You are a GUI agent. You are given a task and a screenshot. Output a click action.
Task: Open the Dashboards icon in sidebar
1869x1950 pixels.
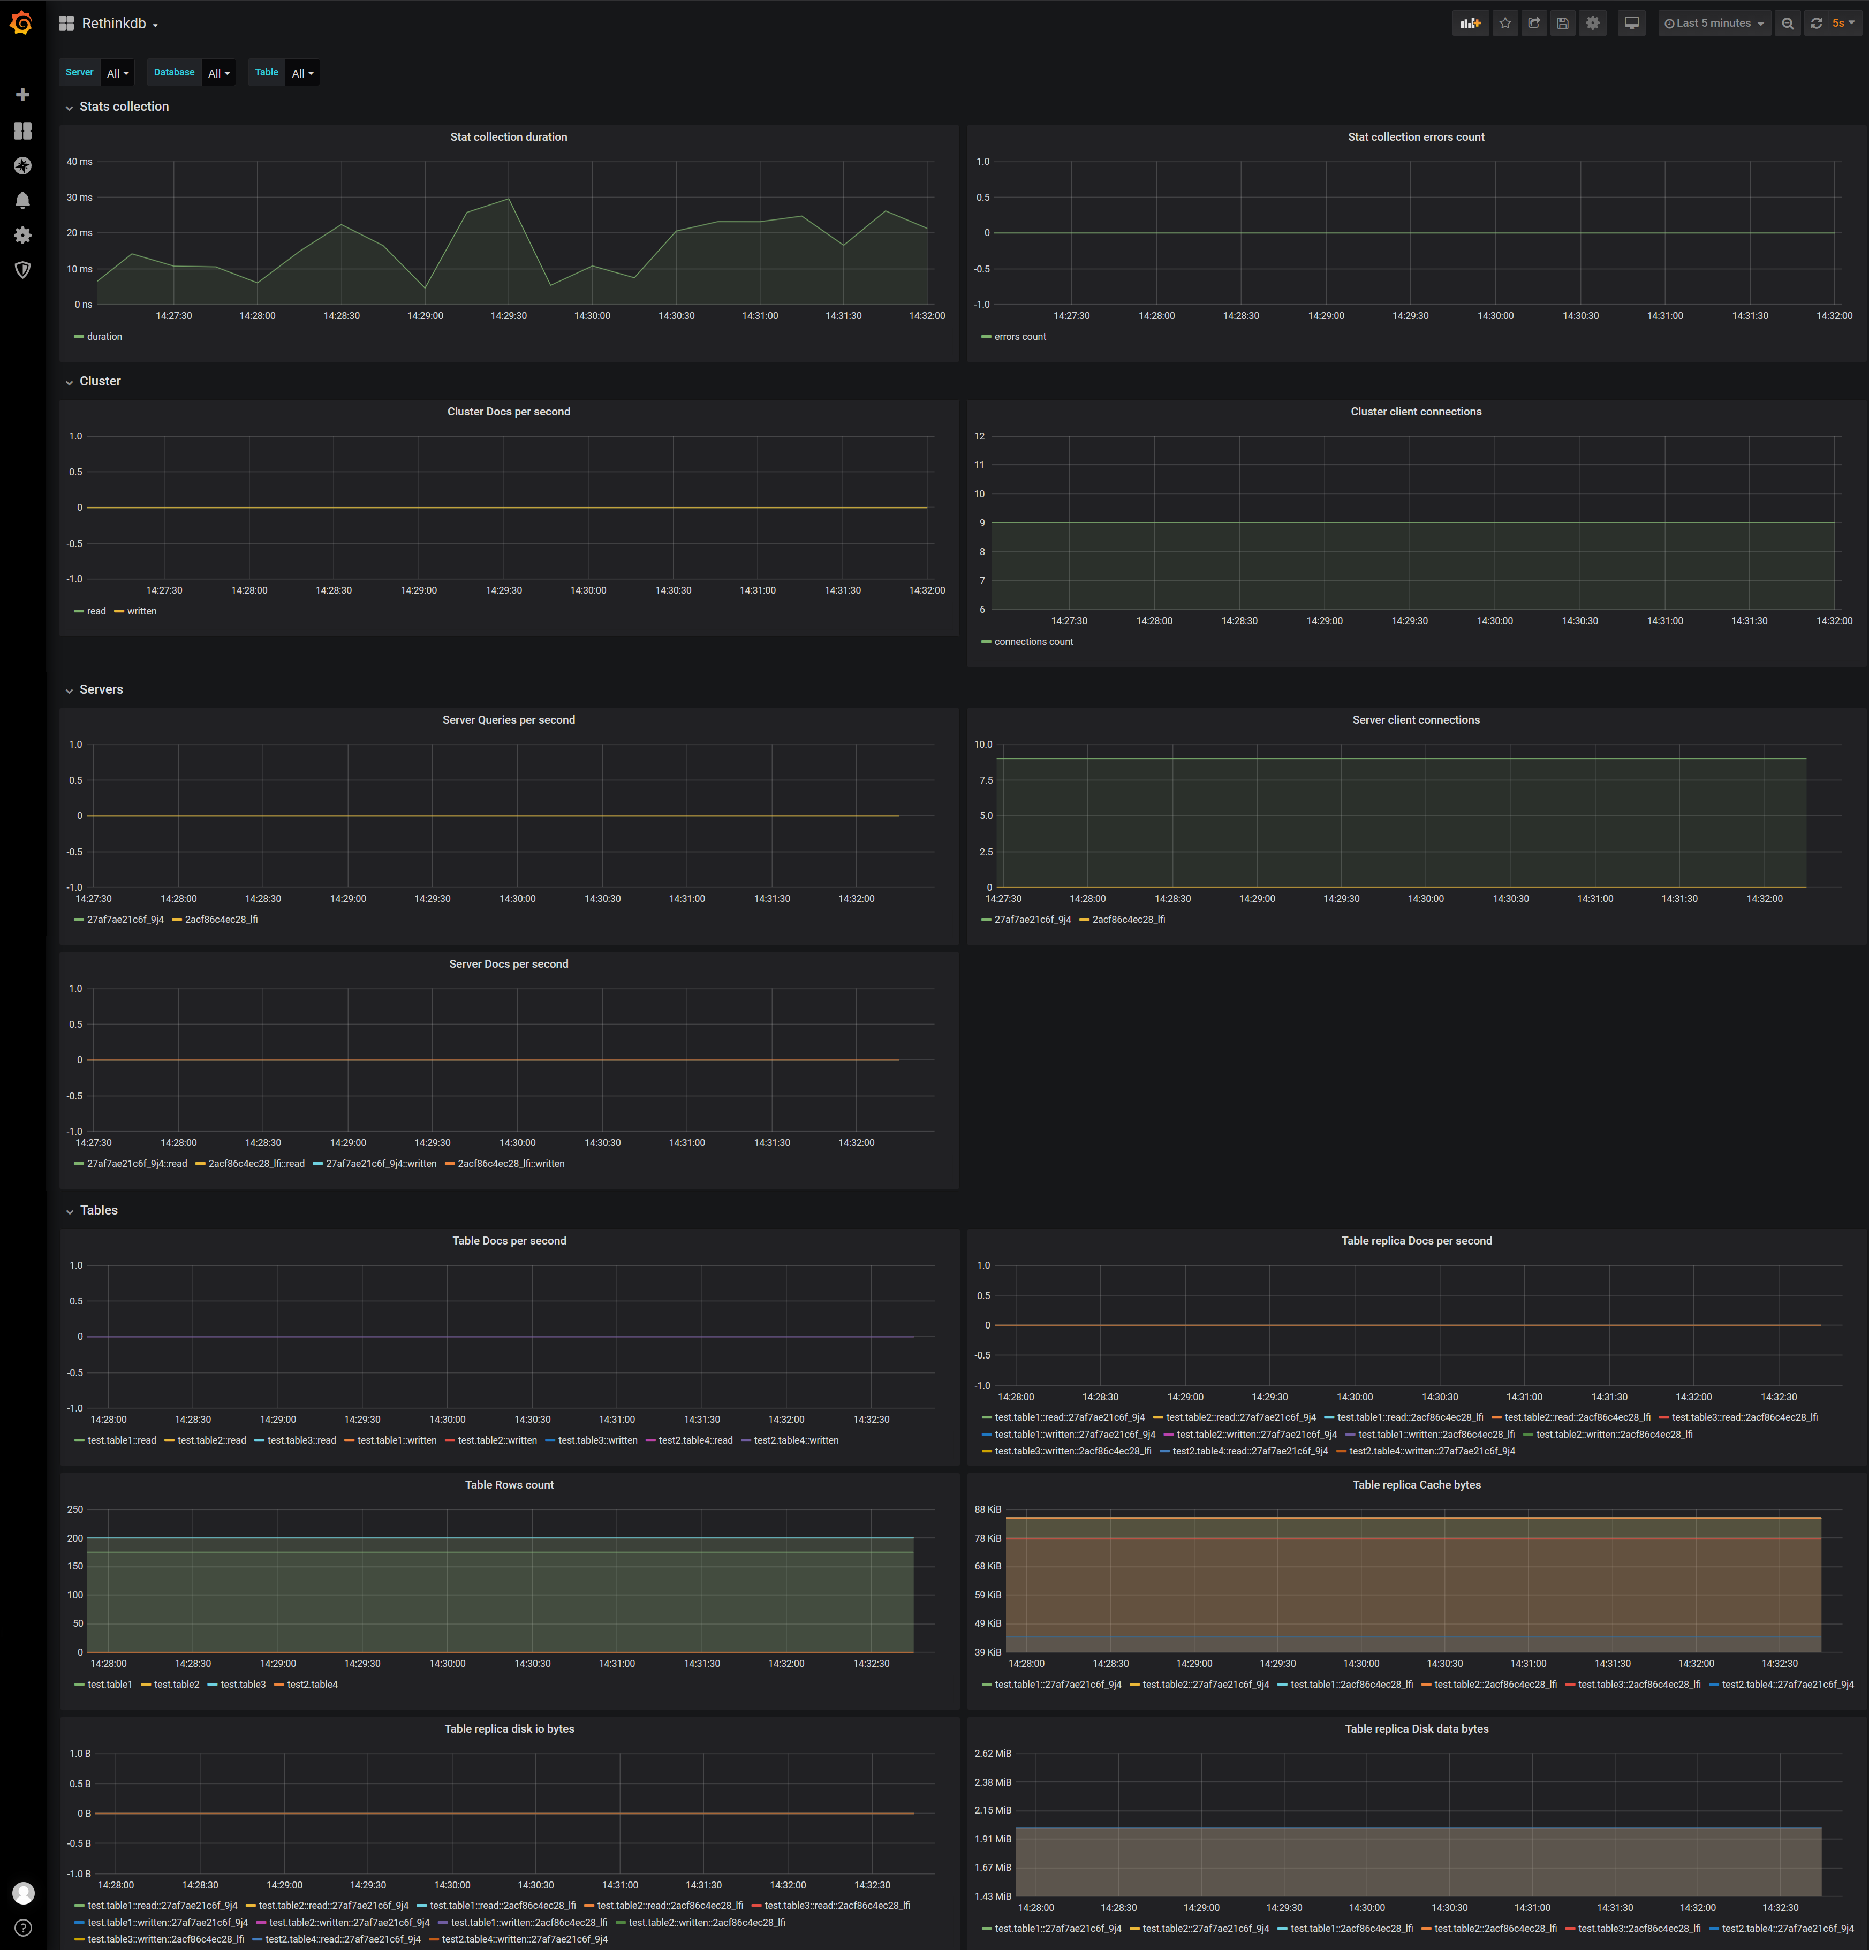(23, 130)
